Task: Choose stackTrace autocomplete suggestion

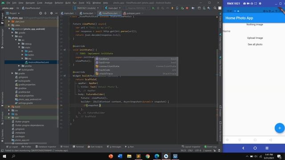Action: coord(136,74)
